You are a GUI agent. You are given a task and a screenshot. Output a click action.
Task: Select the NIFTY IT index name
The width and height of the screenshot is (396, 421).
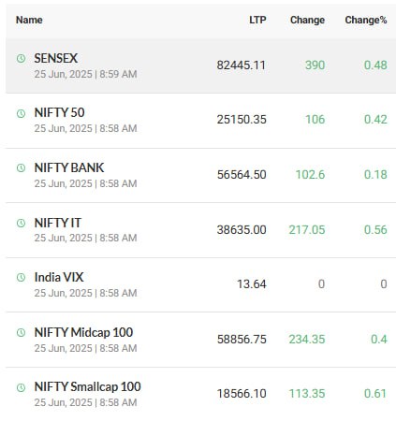pyautogui.click(x=58, y=223)
